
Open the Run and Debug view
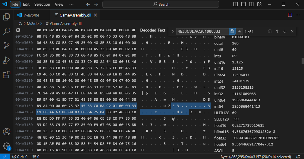pyautogui.click(x=7, y=60)
